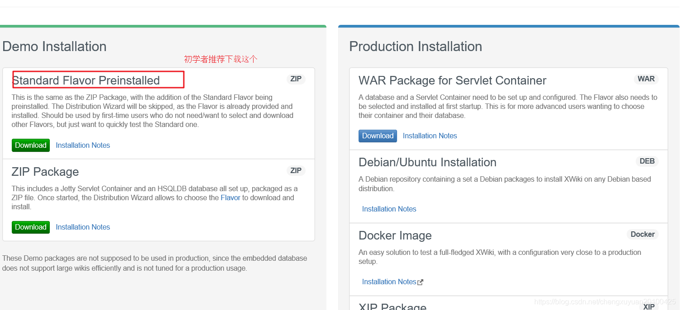
Task: Download the WAR Package for Servlet Container
Action: tap(378, 136)
